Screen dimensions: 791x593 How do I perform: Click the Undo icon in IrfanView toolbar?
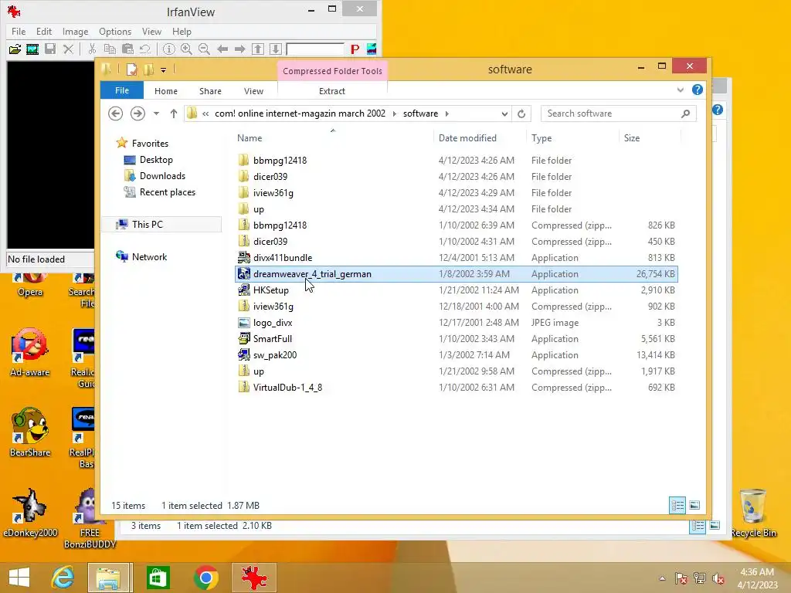point(145,49)
